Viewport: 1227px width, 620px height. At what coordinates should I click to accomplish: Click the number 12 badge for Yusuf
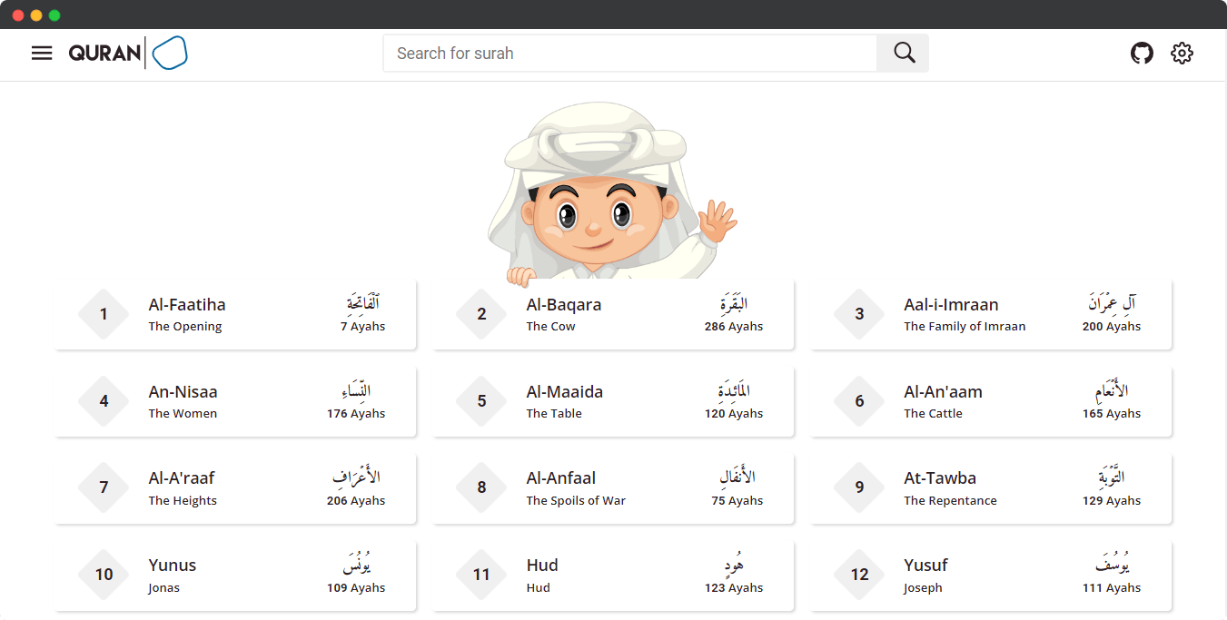pyautogui.click(x=859, y=575)
